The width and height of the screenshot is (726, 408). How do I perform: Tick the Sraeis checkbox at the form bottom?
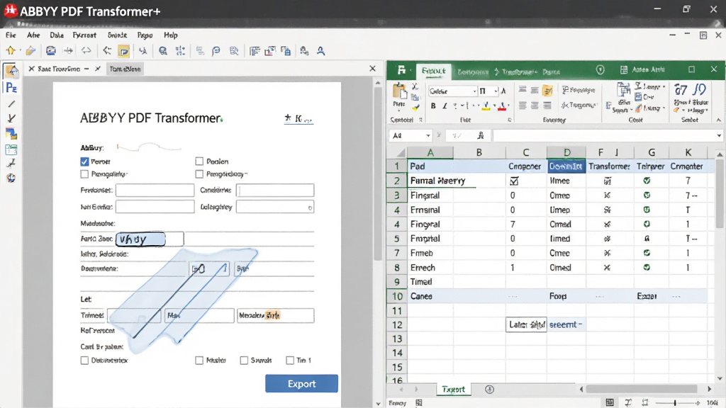coord(244,360)
